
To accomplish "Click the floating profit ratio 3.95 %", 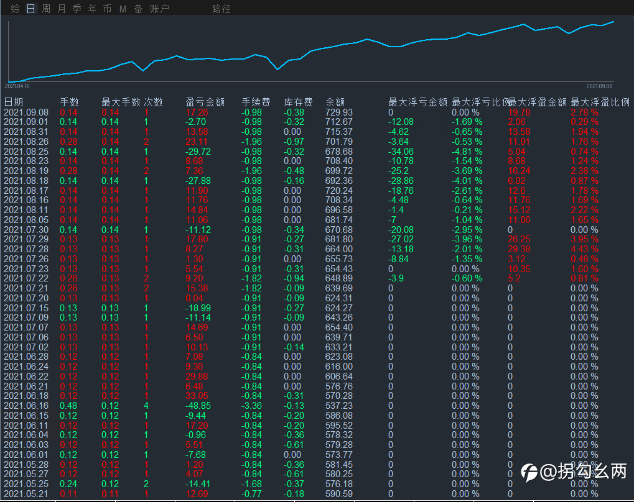I will pyautogui.click(x=585, y=239).
